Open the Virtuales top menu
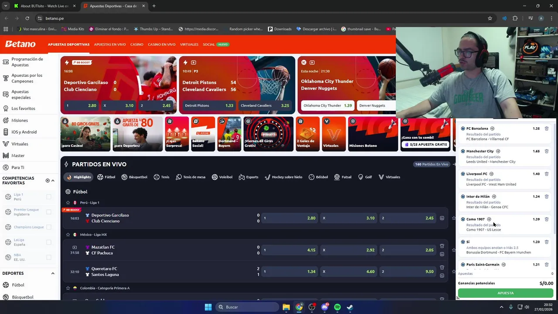This screenshot has width=558, height=314. 189,44
